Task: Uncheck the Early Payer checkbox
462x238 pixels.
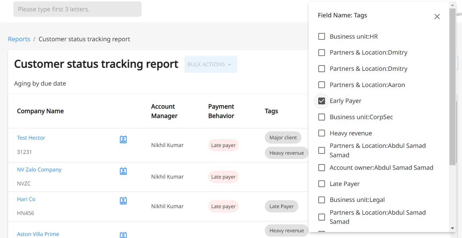Action: click(x=322, y=101)
